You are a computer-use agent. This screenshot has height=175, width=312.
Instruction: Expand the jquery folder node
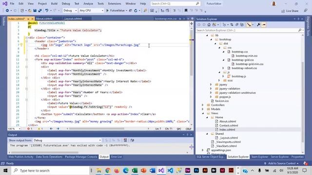211,85
